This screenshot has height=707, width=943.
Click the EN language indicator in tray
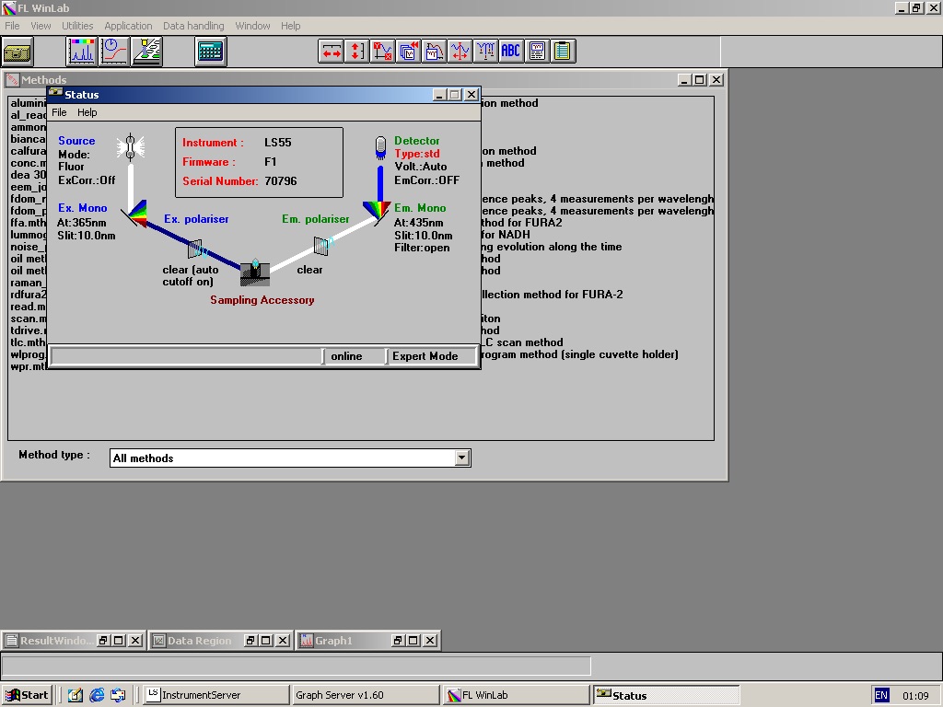881,696
